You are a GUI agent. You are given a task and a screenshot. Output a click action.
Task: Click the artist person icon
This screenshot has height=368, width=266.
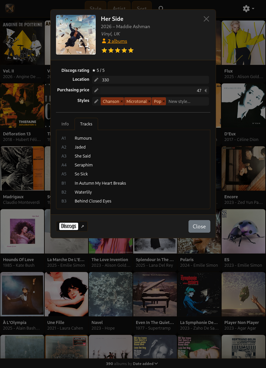tap(104, 41)
